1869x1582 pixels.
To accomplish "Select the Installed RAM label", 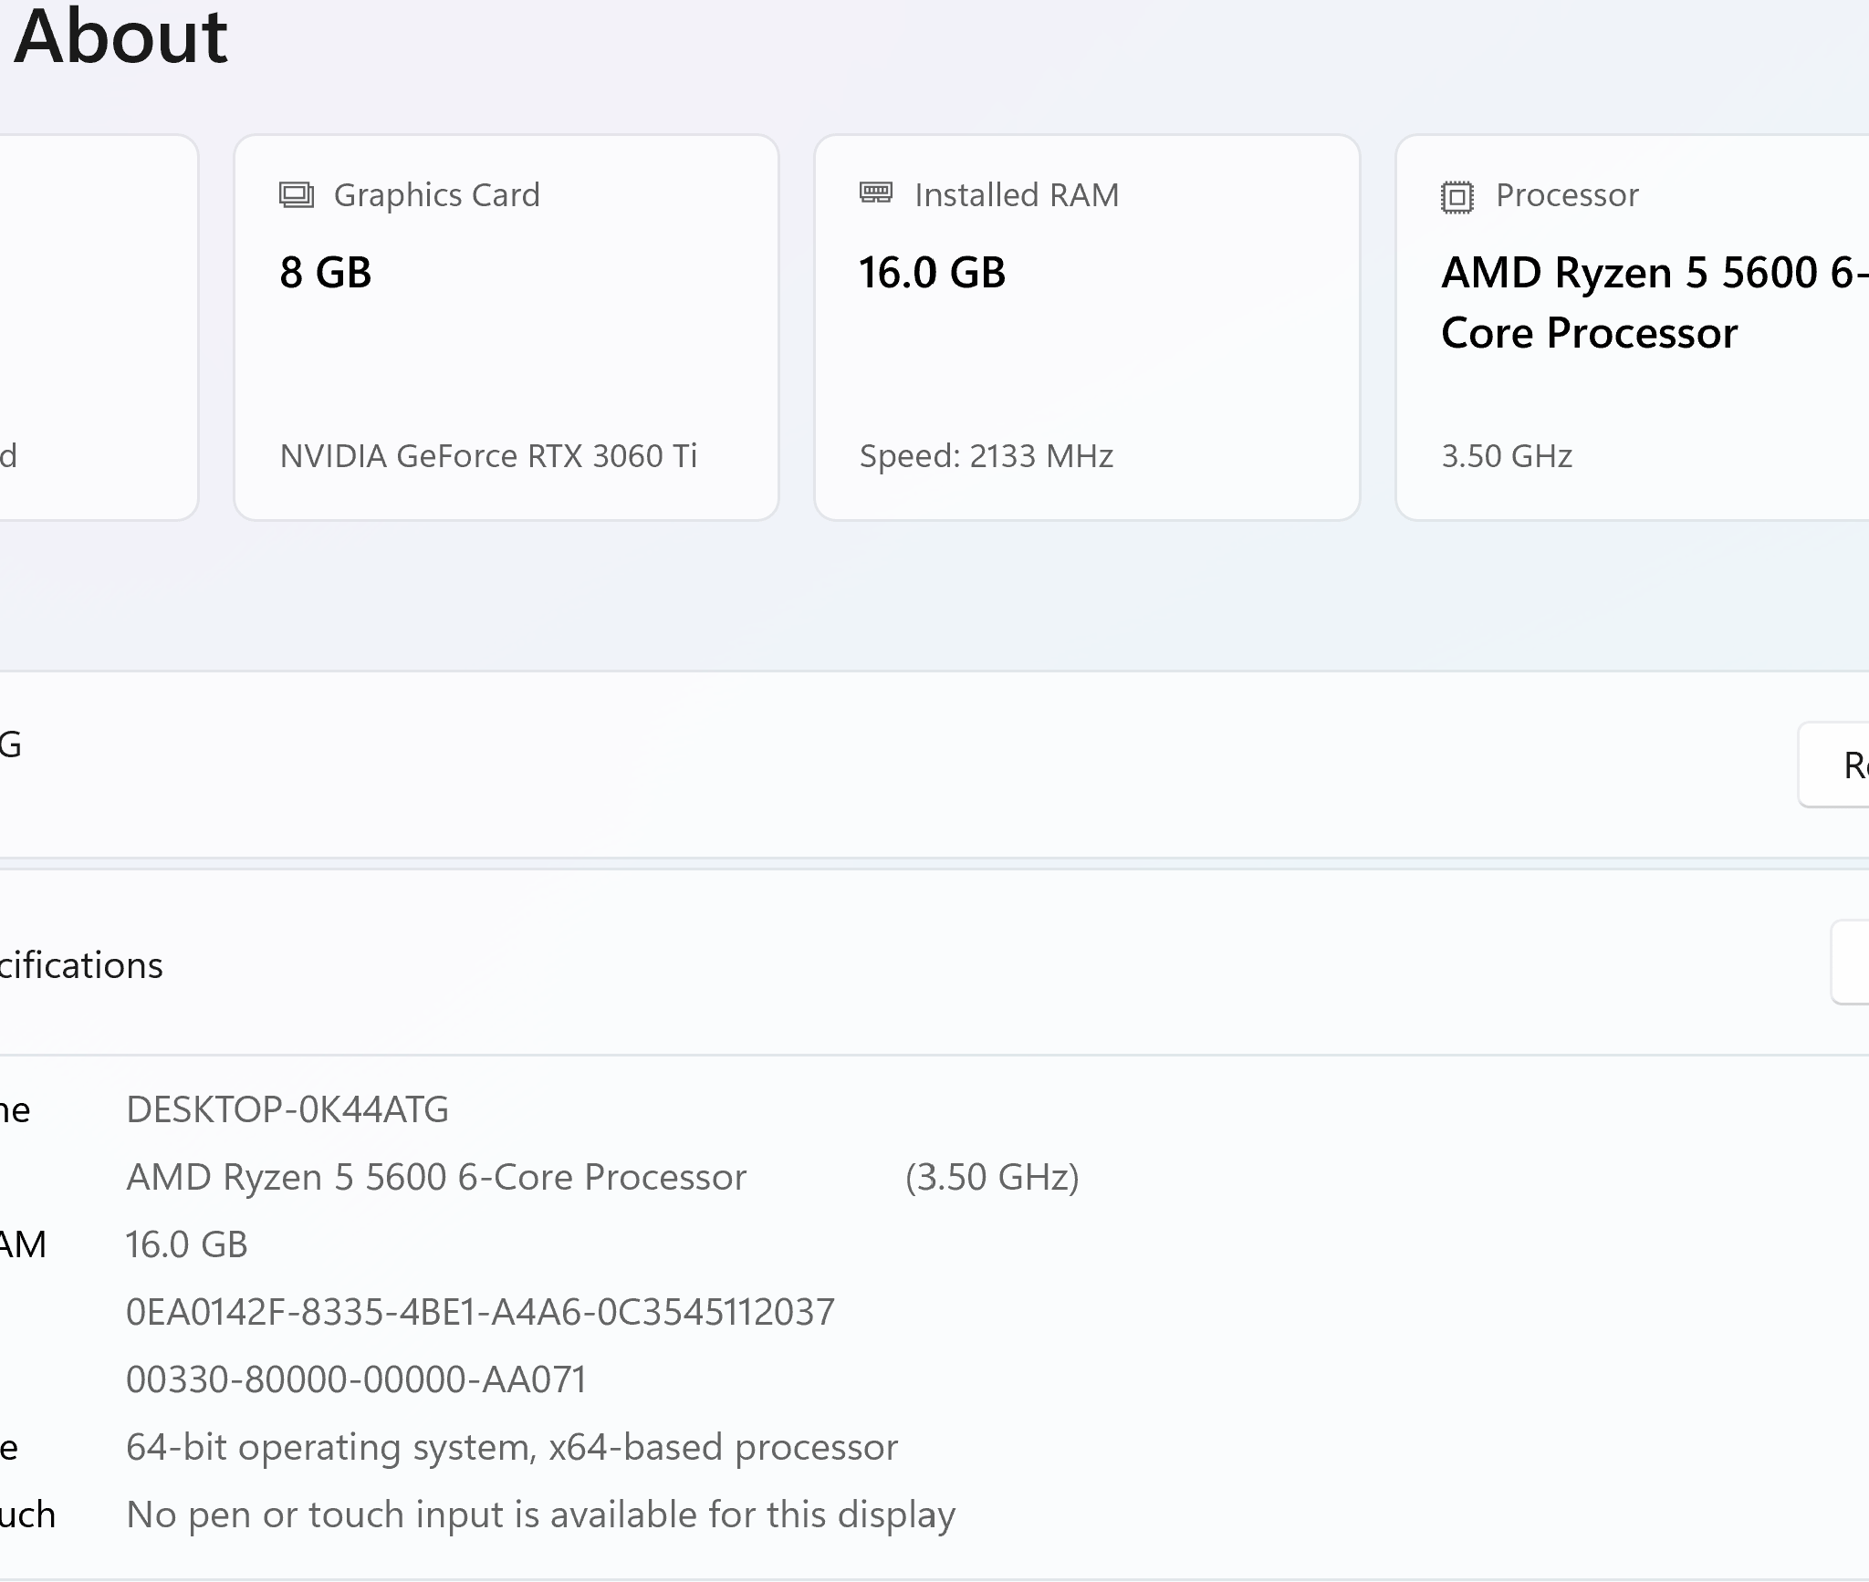I will [1017, 195].
